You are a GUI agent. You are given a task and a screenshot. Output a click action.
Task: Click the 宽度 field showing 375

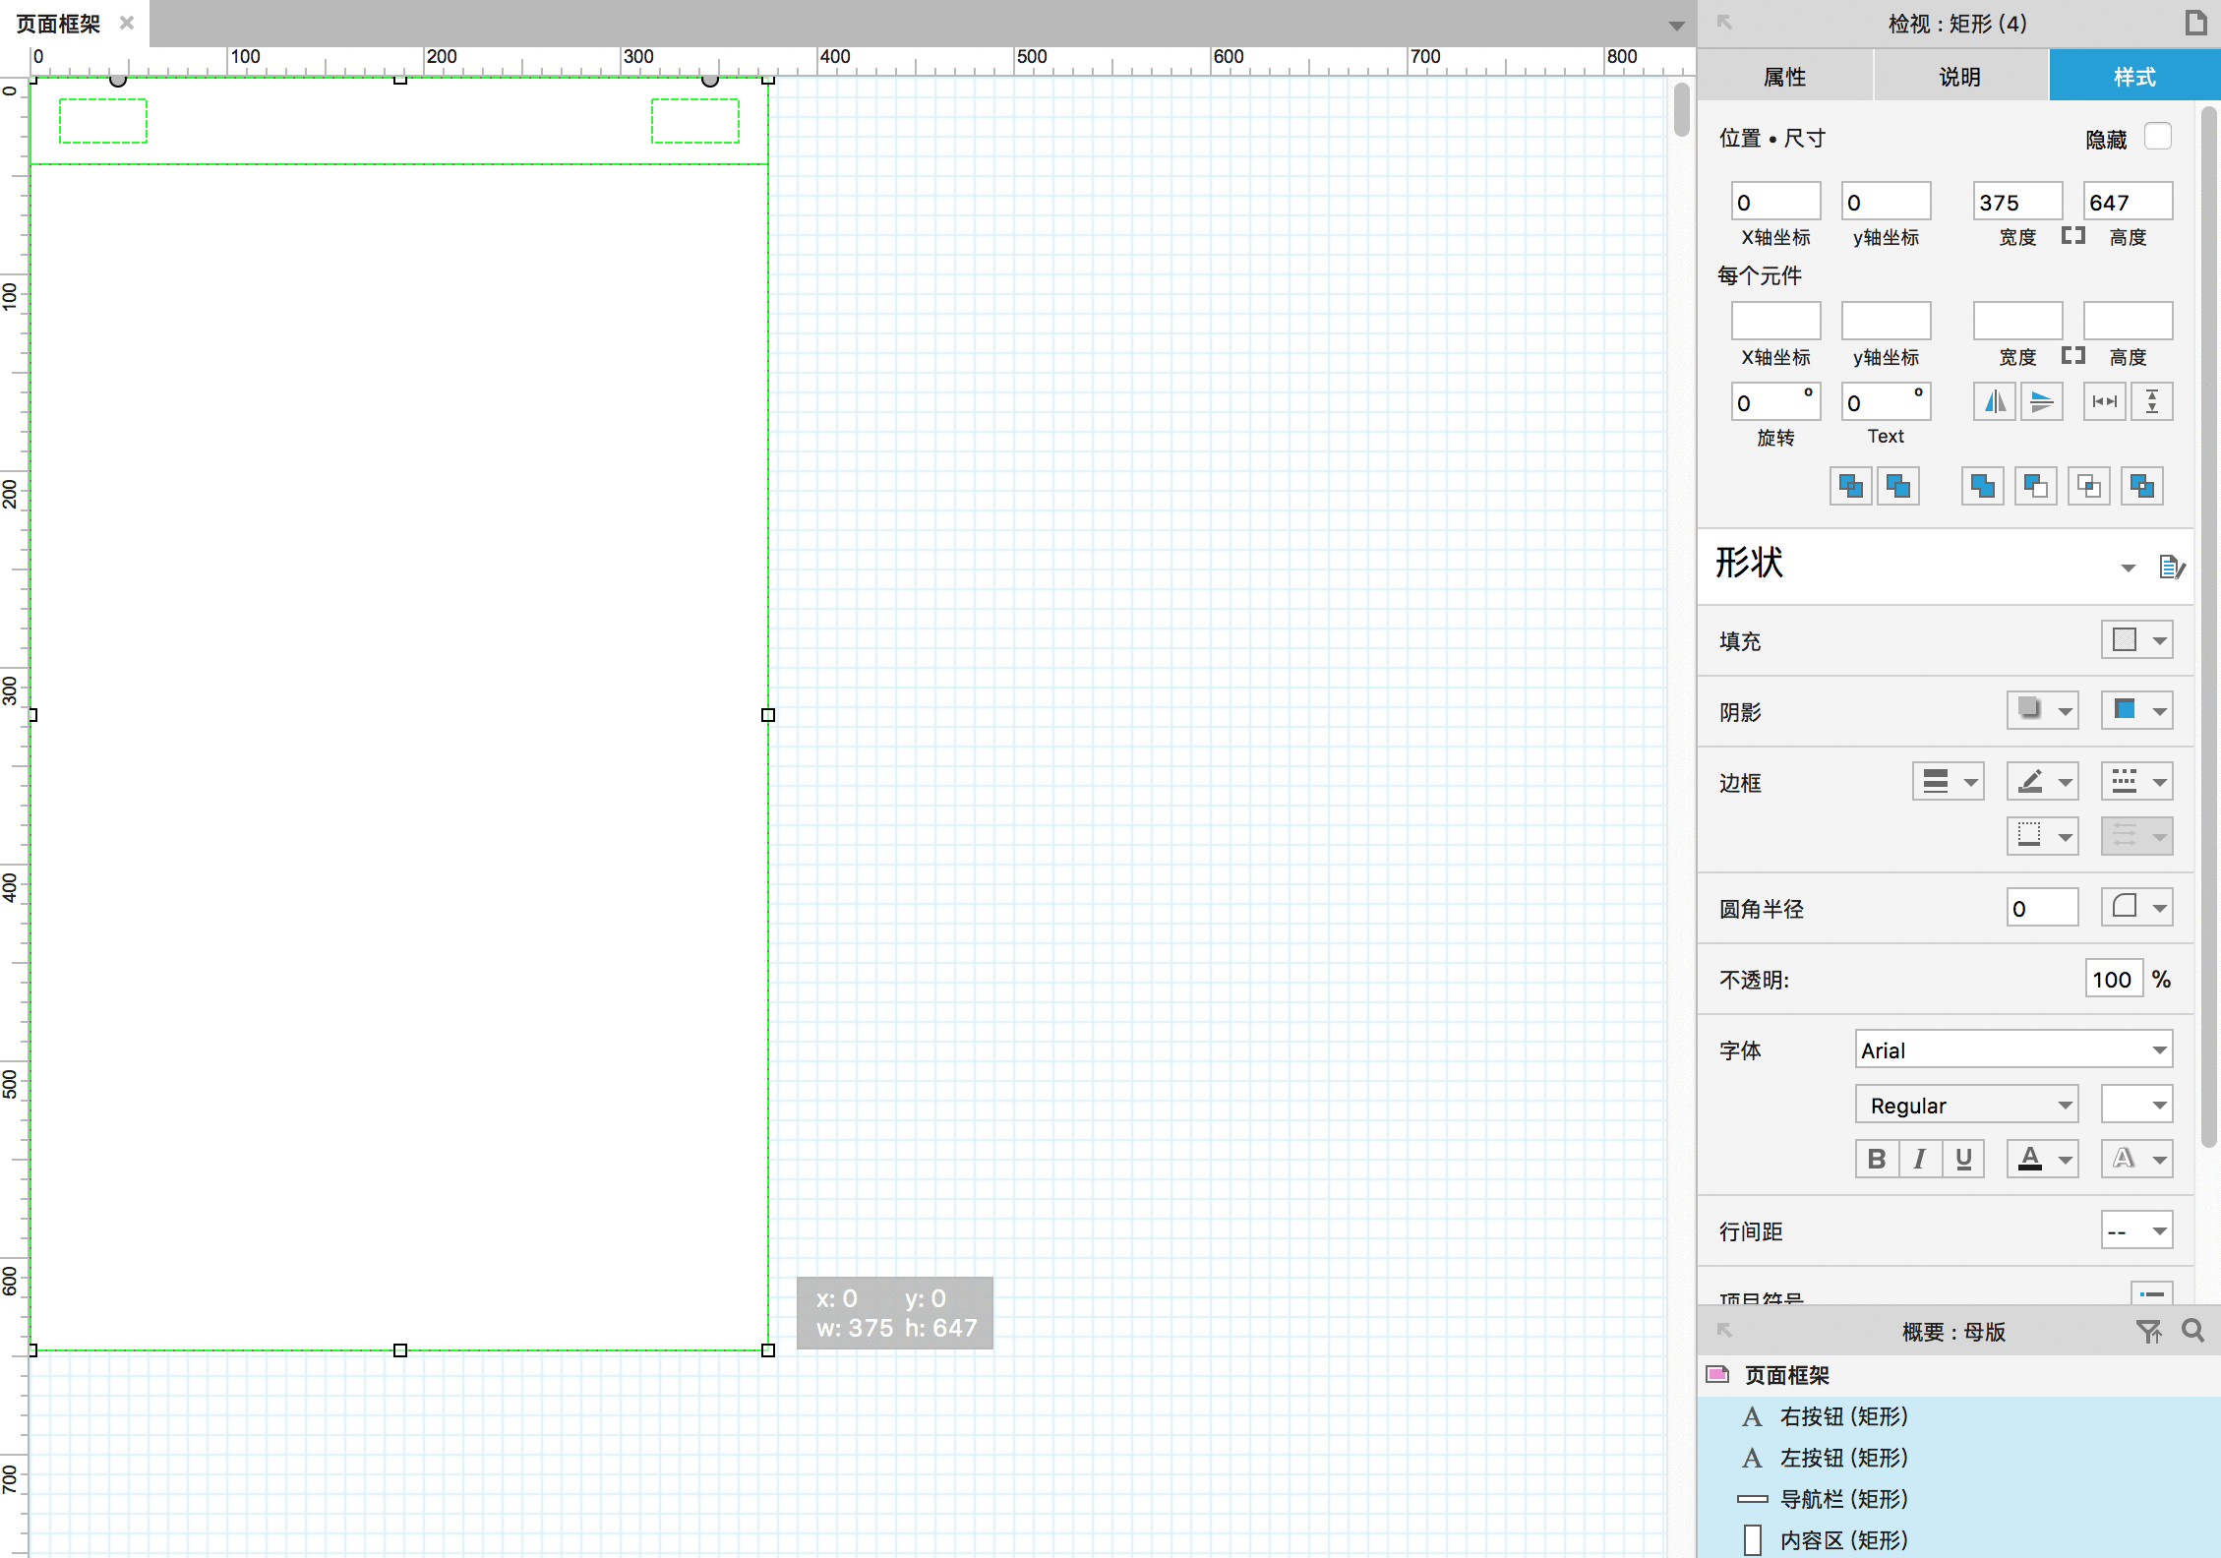coord(2018,202)
